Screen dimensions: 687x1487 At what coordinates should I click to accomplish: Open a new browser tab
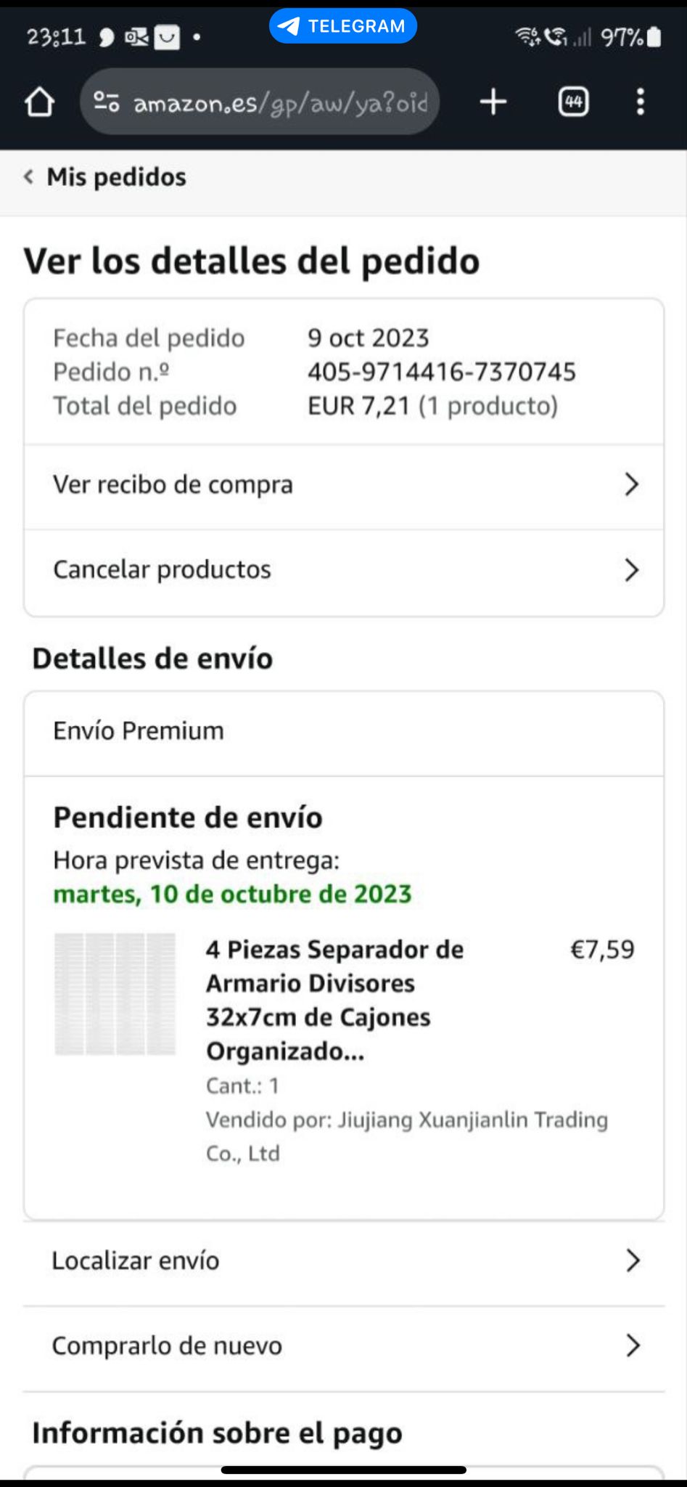[493, 102]
